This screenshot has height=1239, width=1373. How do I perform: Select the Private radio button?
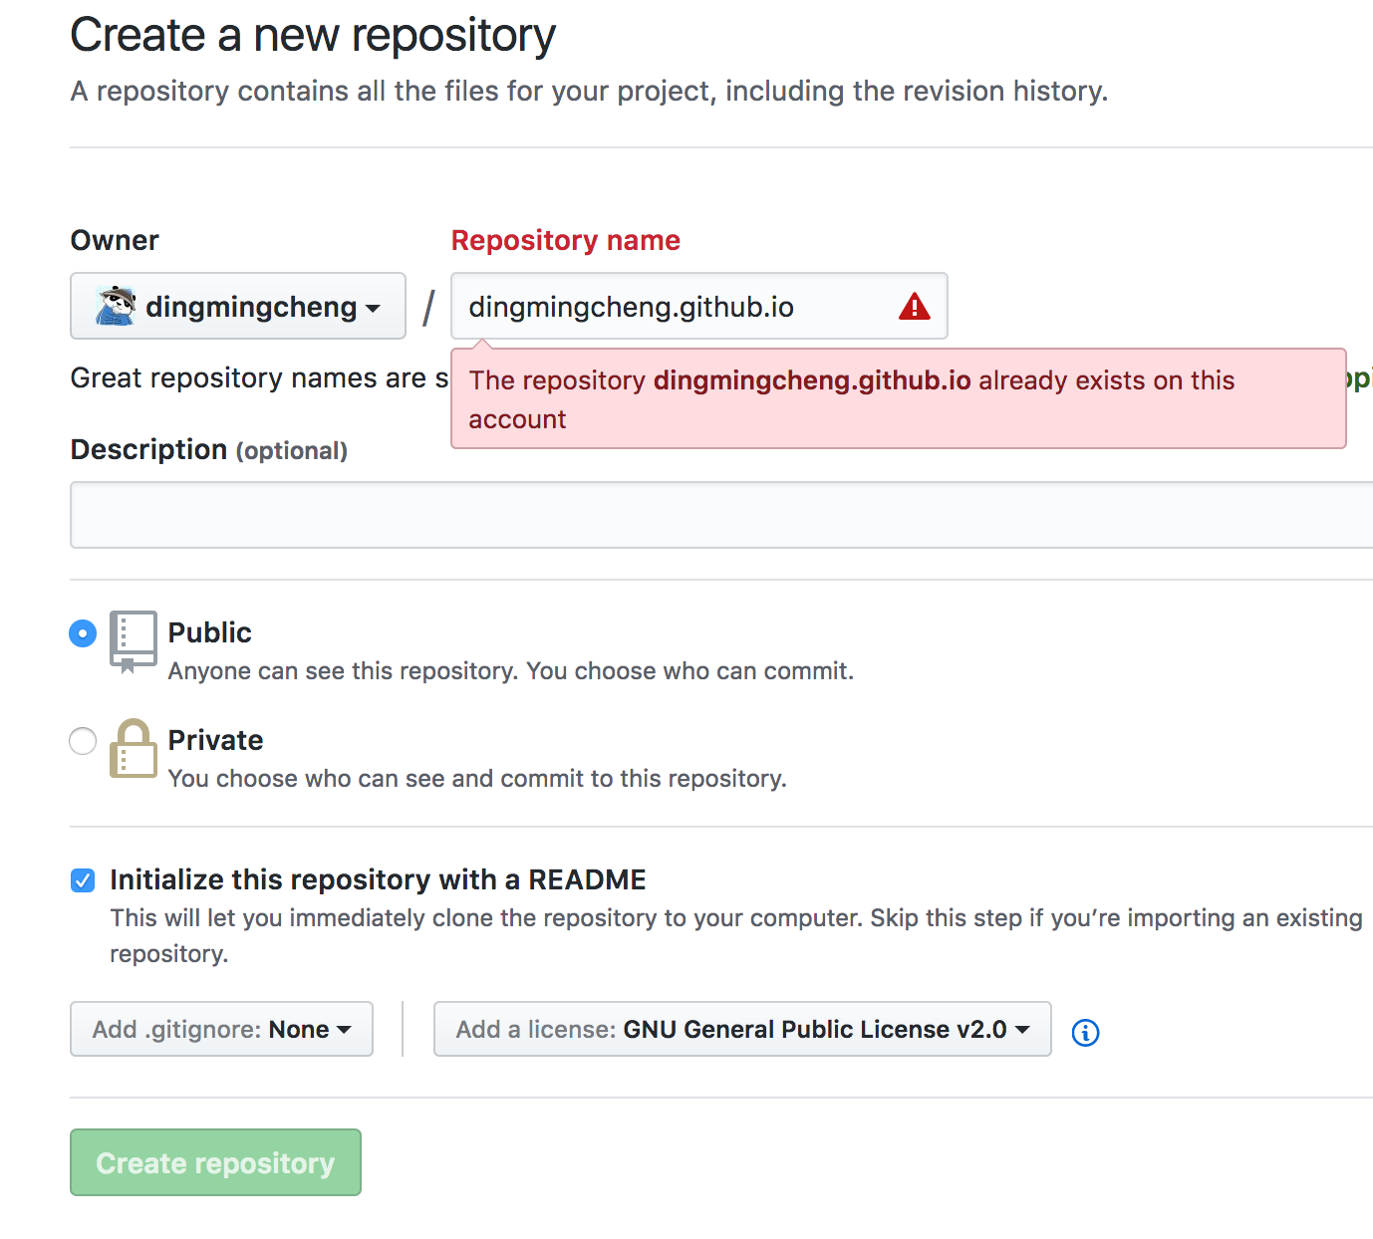click(x=83, y=740)
